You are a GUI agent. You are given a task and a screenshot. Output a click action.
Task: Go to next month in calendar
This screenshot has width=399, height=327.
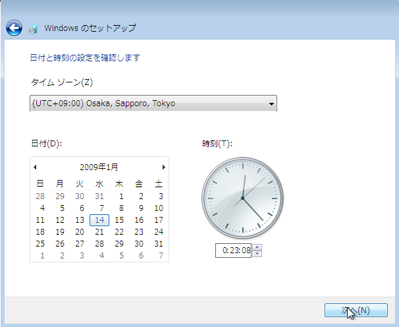(164, 167)
